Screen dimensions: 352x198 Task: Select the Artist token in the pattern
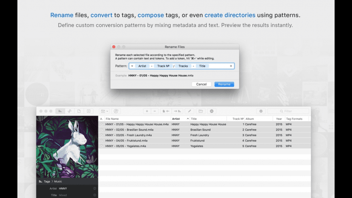pos(142,66)
